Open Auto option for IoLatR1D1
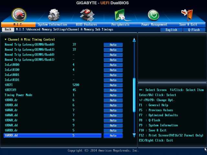Image resolution: width=207 pixels, height=155 pixels. tap(113, 80)
